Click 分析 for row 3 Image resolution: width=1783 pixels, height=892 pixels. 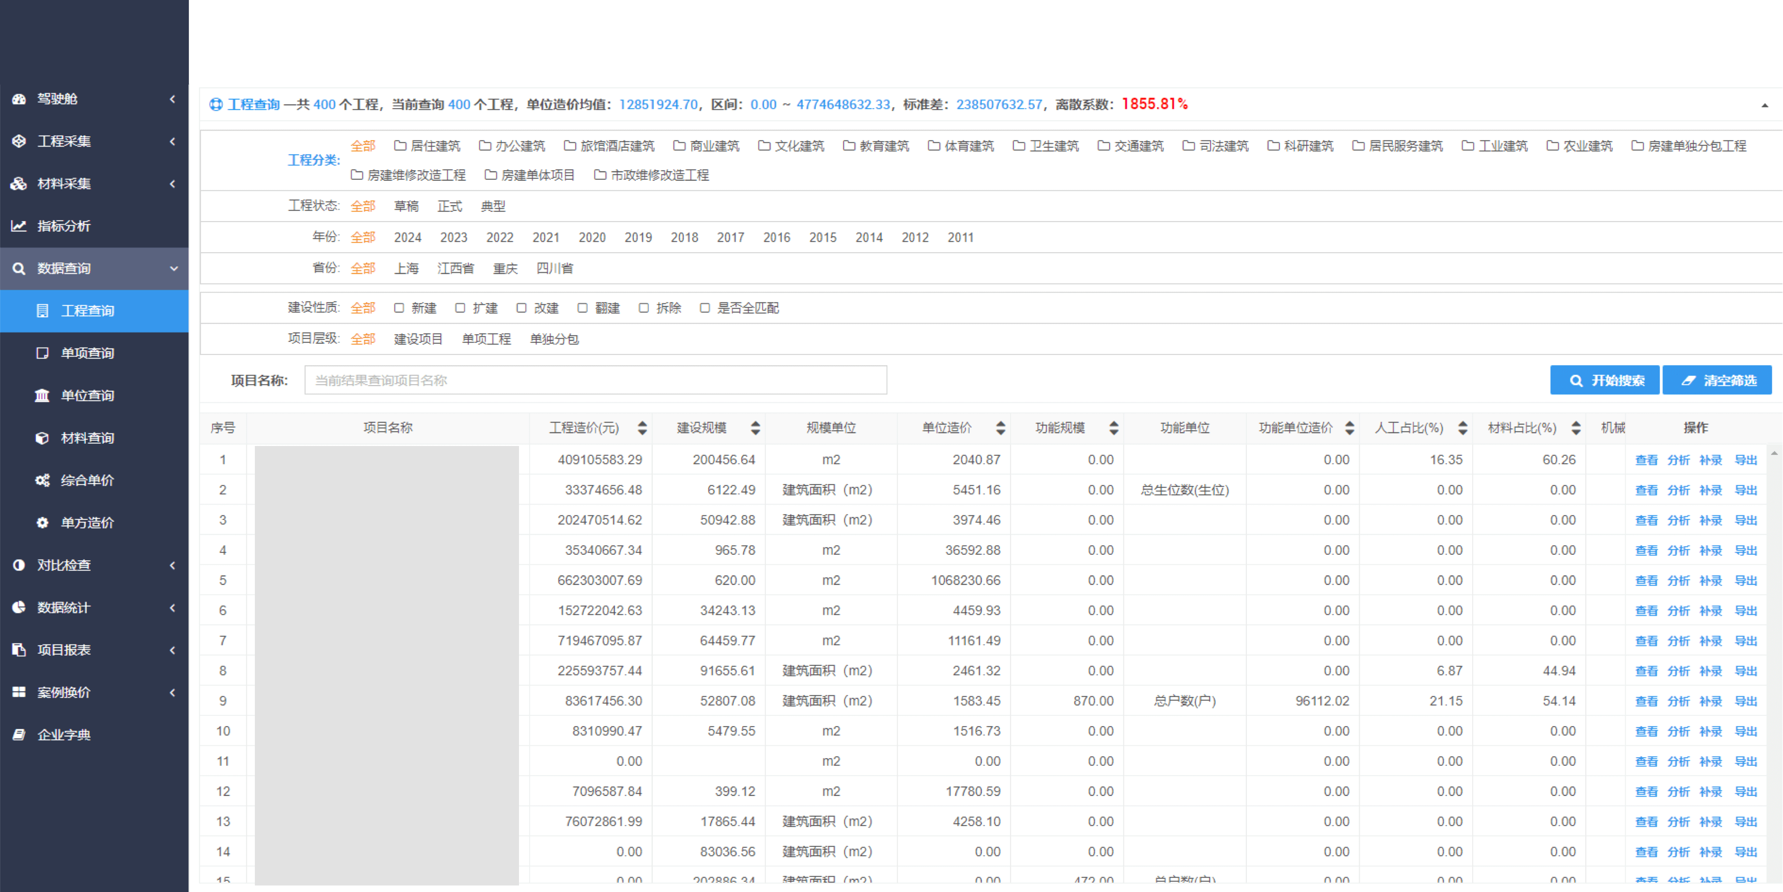[x=1678, y=520]
